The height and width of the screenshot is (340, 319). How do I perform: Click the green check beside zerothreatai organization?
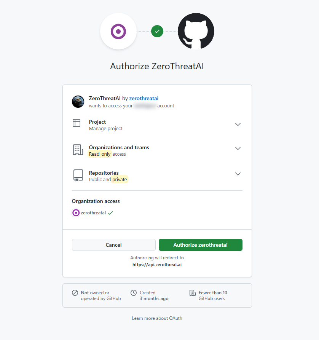(x=110, y=213)
